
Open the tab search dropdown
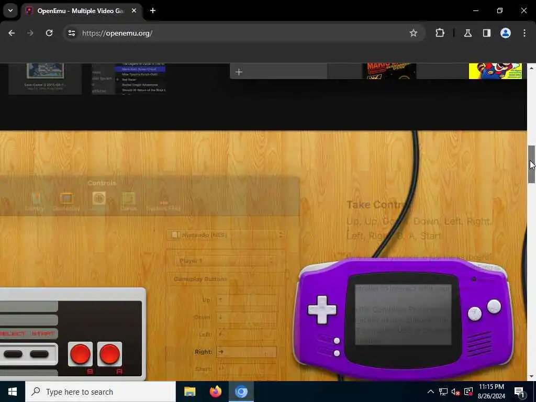10,10
